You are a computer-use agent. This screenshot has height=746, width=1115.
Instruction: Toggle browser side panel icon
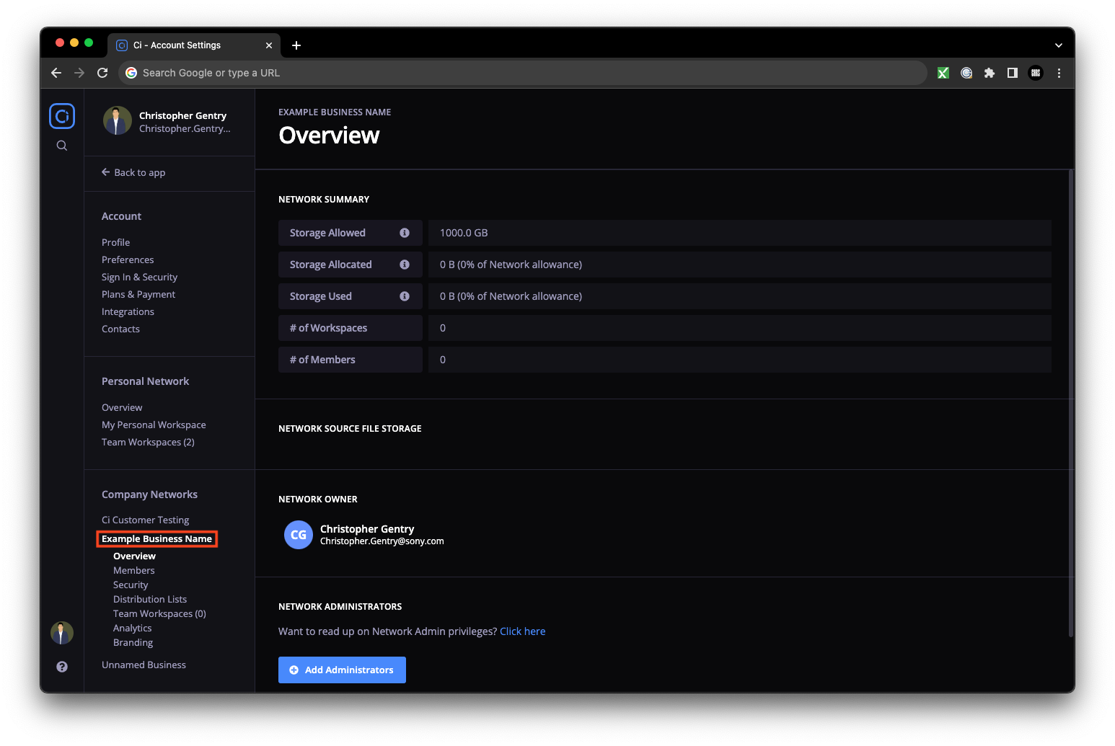(x=1013, y=73)
